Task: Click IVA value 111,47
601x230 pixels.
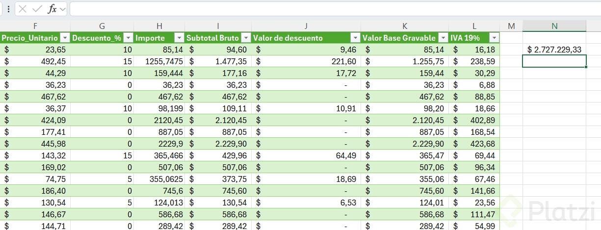Action: click(483, 214)
